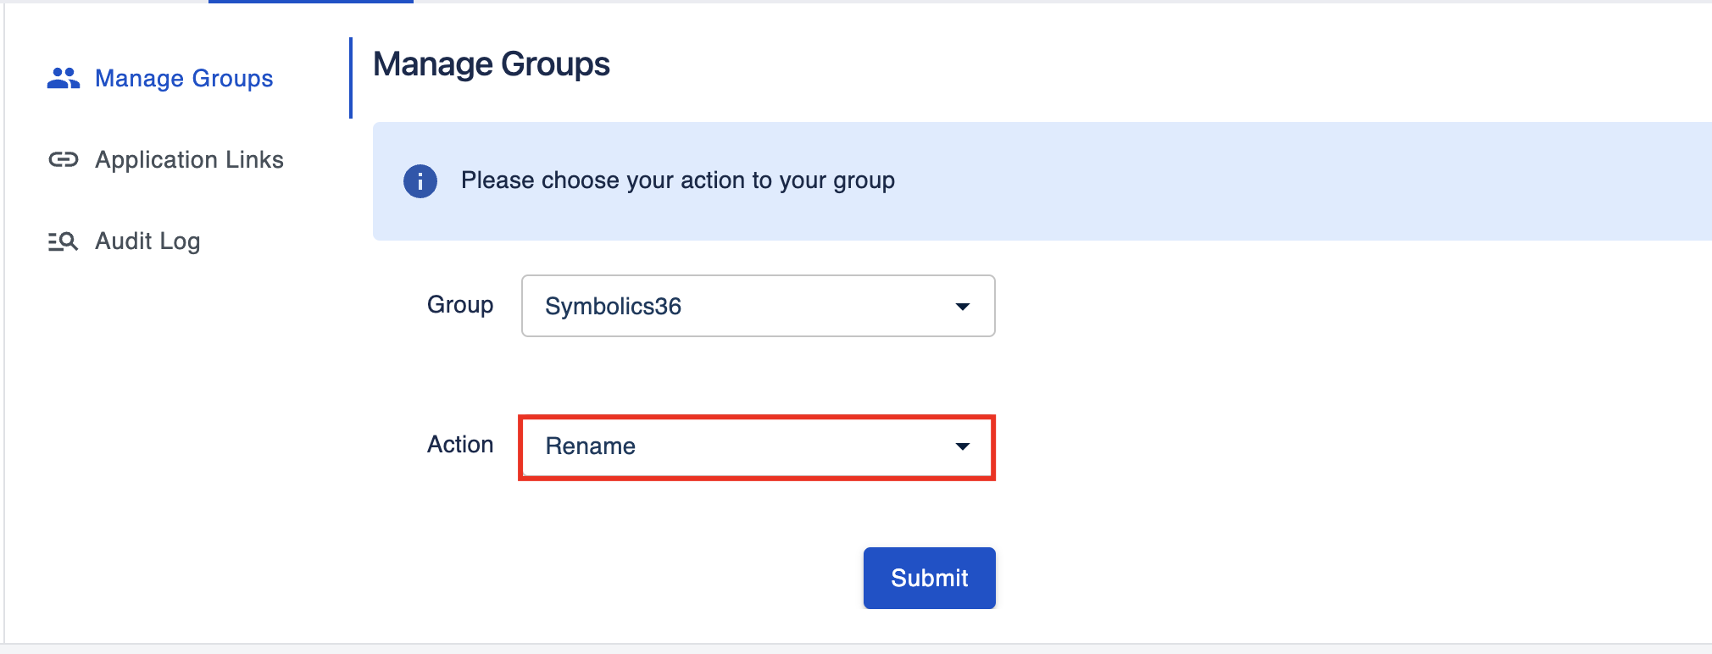Image resolution: width=1712 pixels, height=654 pixels.
Task: Select Manage Groups in the sidebar
Action: tap(184, 78)
